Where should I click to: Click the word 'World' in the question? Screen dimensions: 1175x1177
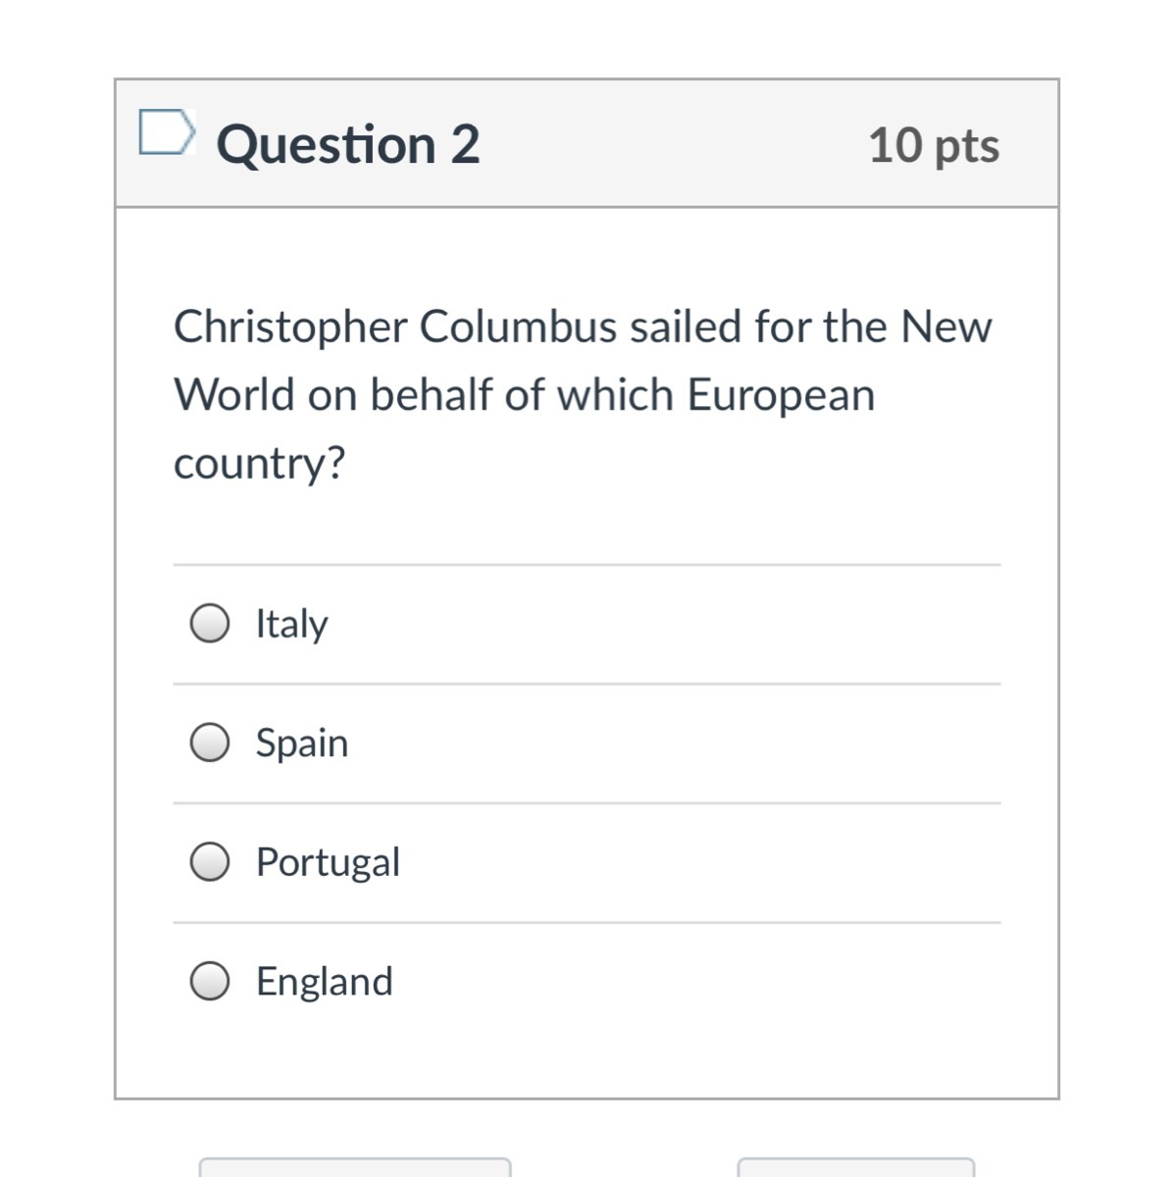click(234, 395)
